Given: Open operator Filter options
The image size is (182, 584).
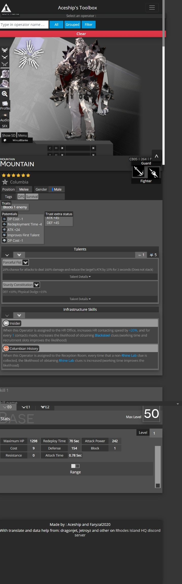Looking at the screenshot, I should coord(88,25).
